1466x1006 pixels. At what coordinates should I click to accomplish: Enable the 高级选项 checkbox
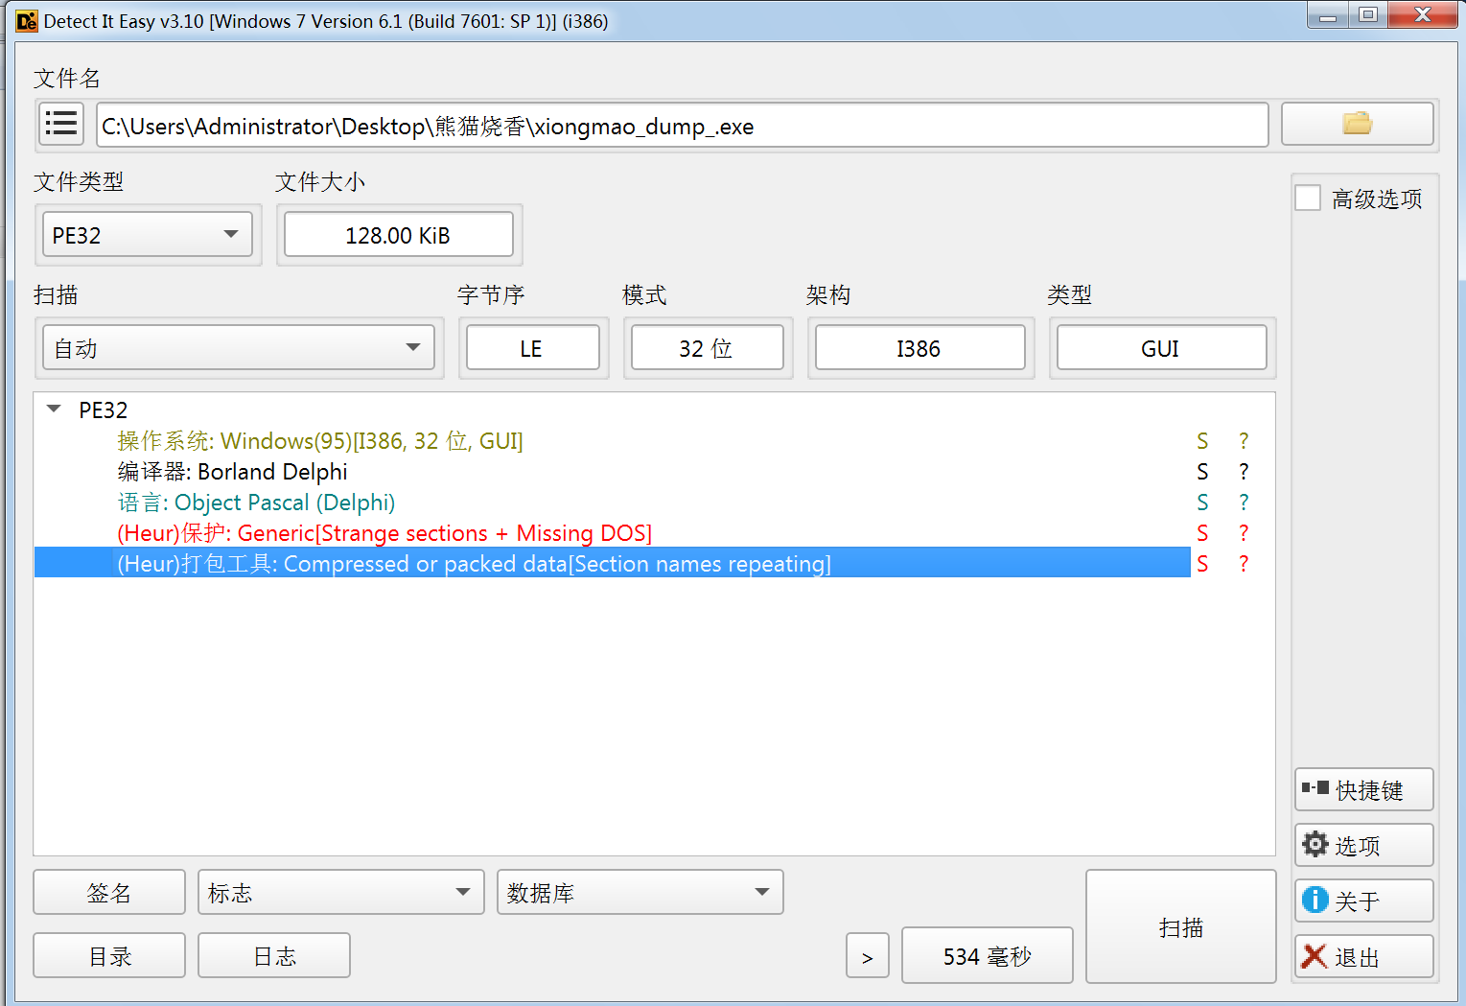tap(1308, 198)
